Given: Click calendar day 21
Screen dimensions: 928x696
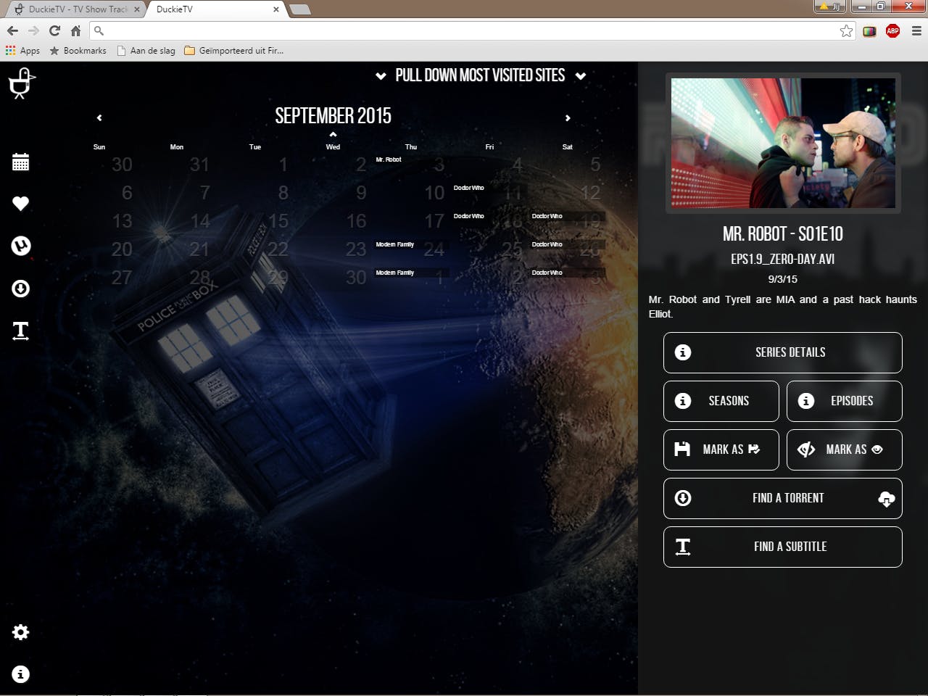Looking at the screenshot, I should (199, 249).
